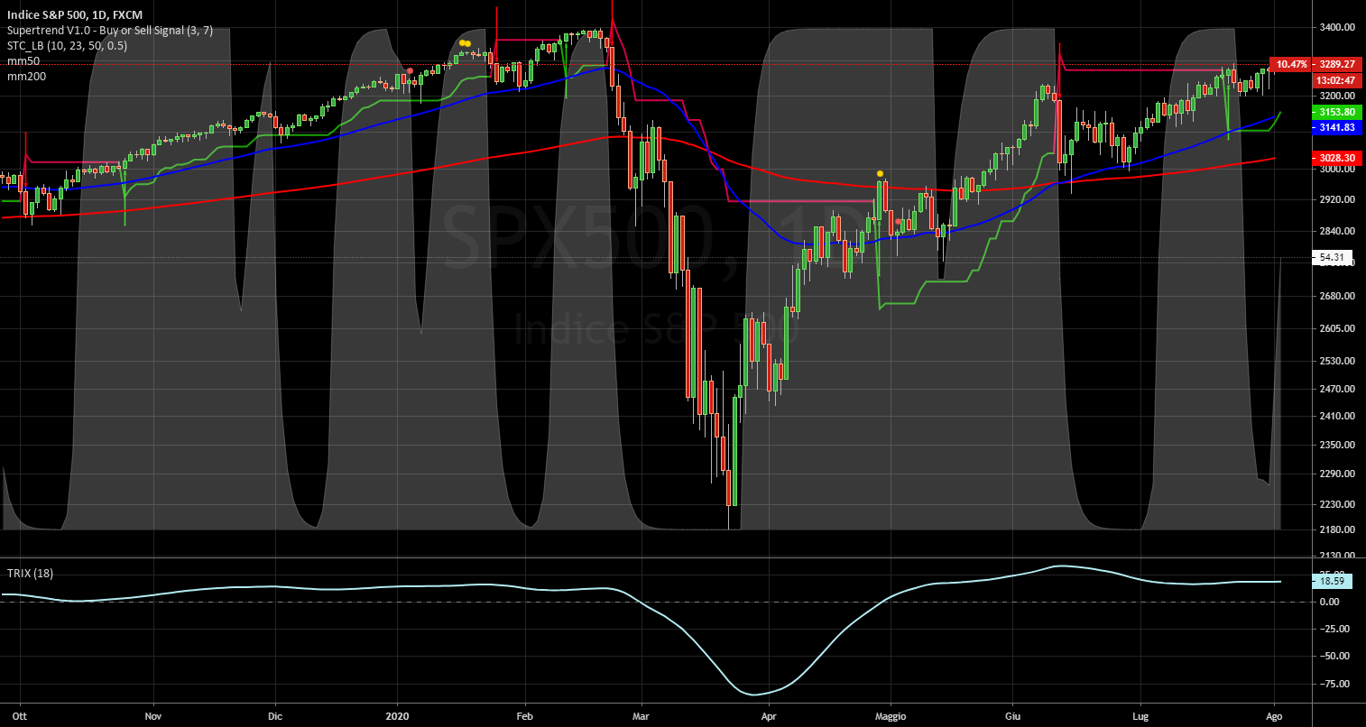
Task: Click the 3000.00 price axis label
Action: point(1337,169)
